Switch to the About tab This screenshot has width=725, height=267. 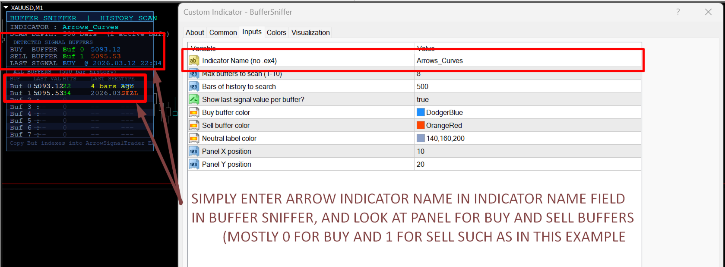pyautogui.click(x=195, y=32)
